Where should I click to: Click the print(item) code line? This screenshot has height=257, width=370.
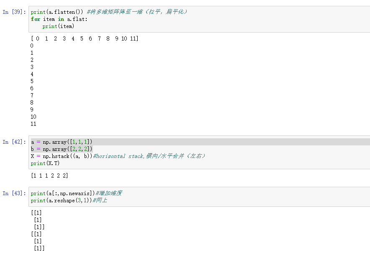58,26
